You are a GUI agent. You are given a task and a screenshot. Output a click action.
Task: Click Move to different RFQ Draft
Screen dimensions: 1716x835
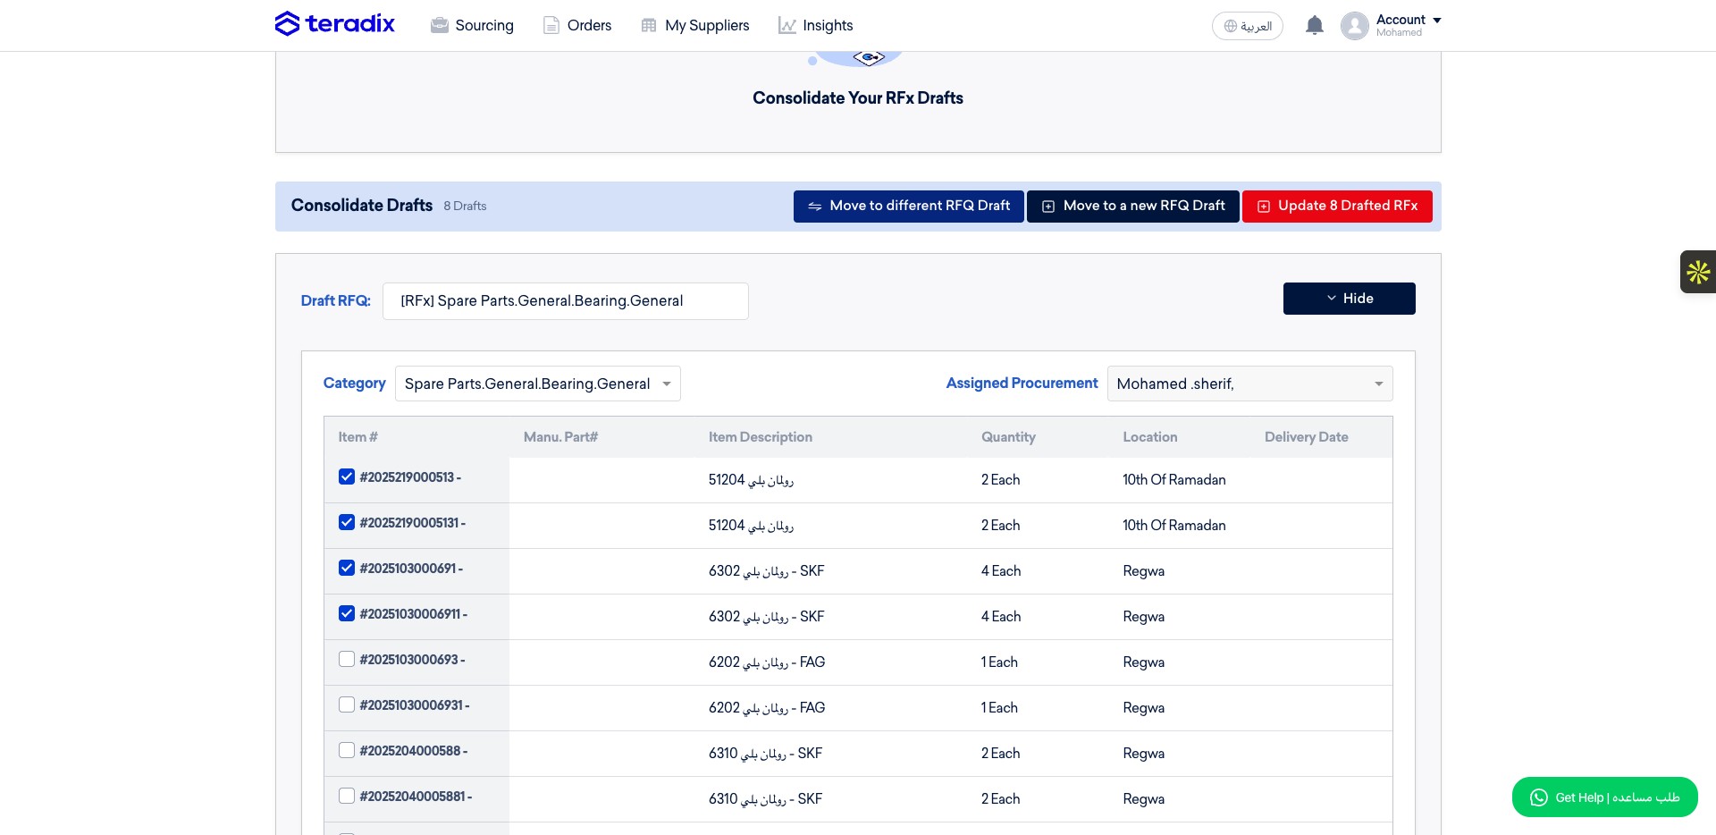[909, 206]
